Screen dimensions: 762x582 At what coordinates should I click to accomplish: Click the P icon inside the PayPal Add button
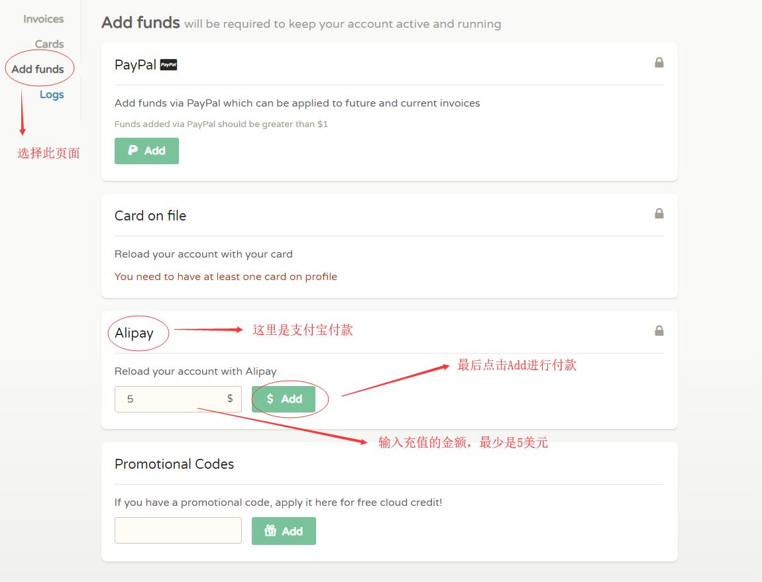pos(135,150)
